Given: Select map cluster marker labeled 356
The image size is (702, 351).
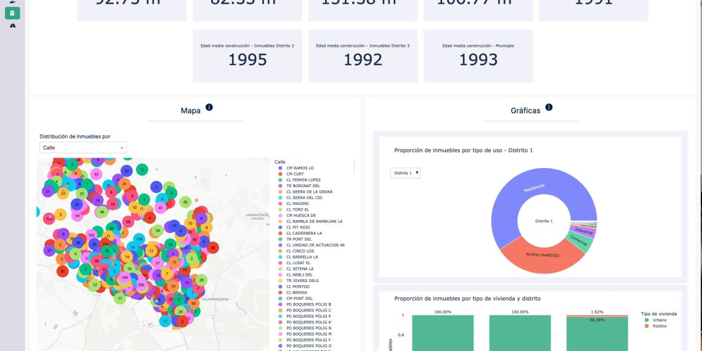Looking at the screenshot, I should click(141, 284).
